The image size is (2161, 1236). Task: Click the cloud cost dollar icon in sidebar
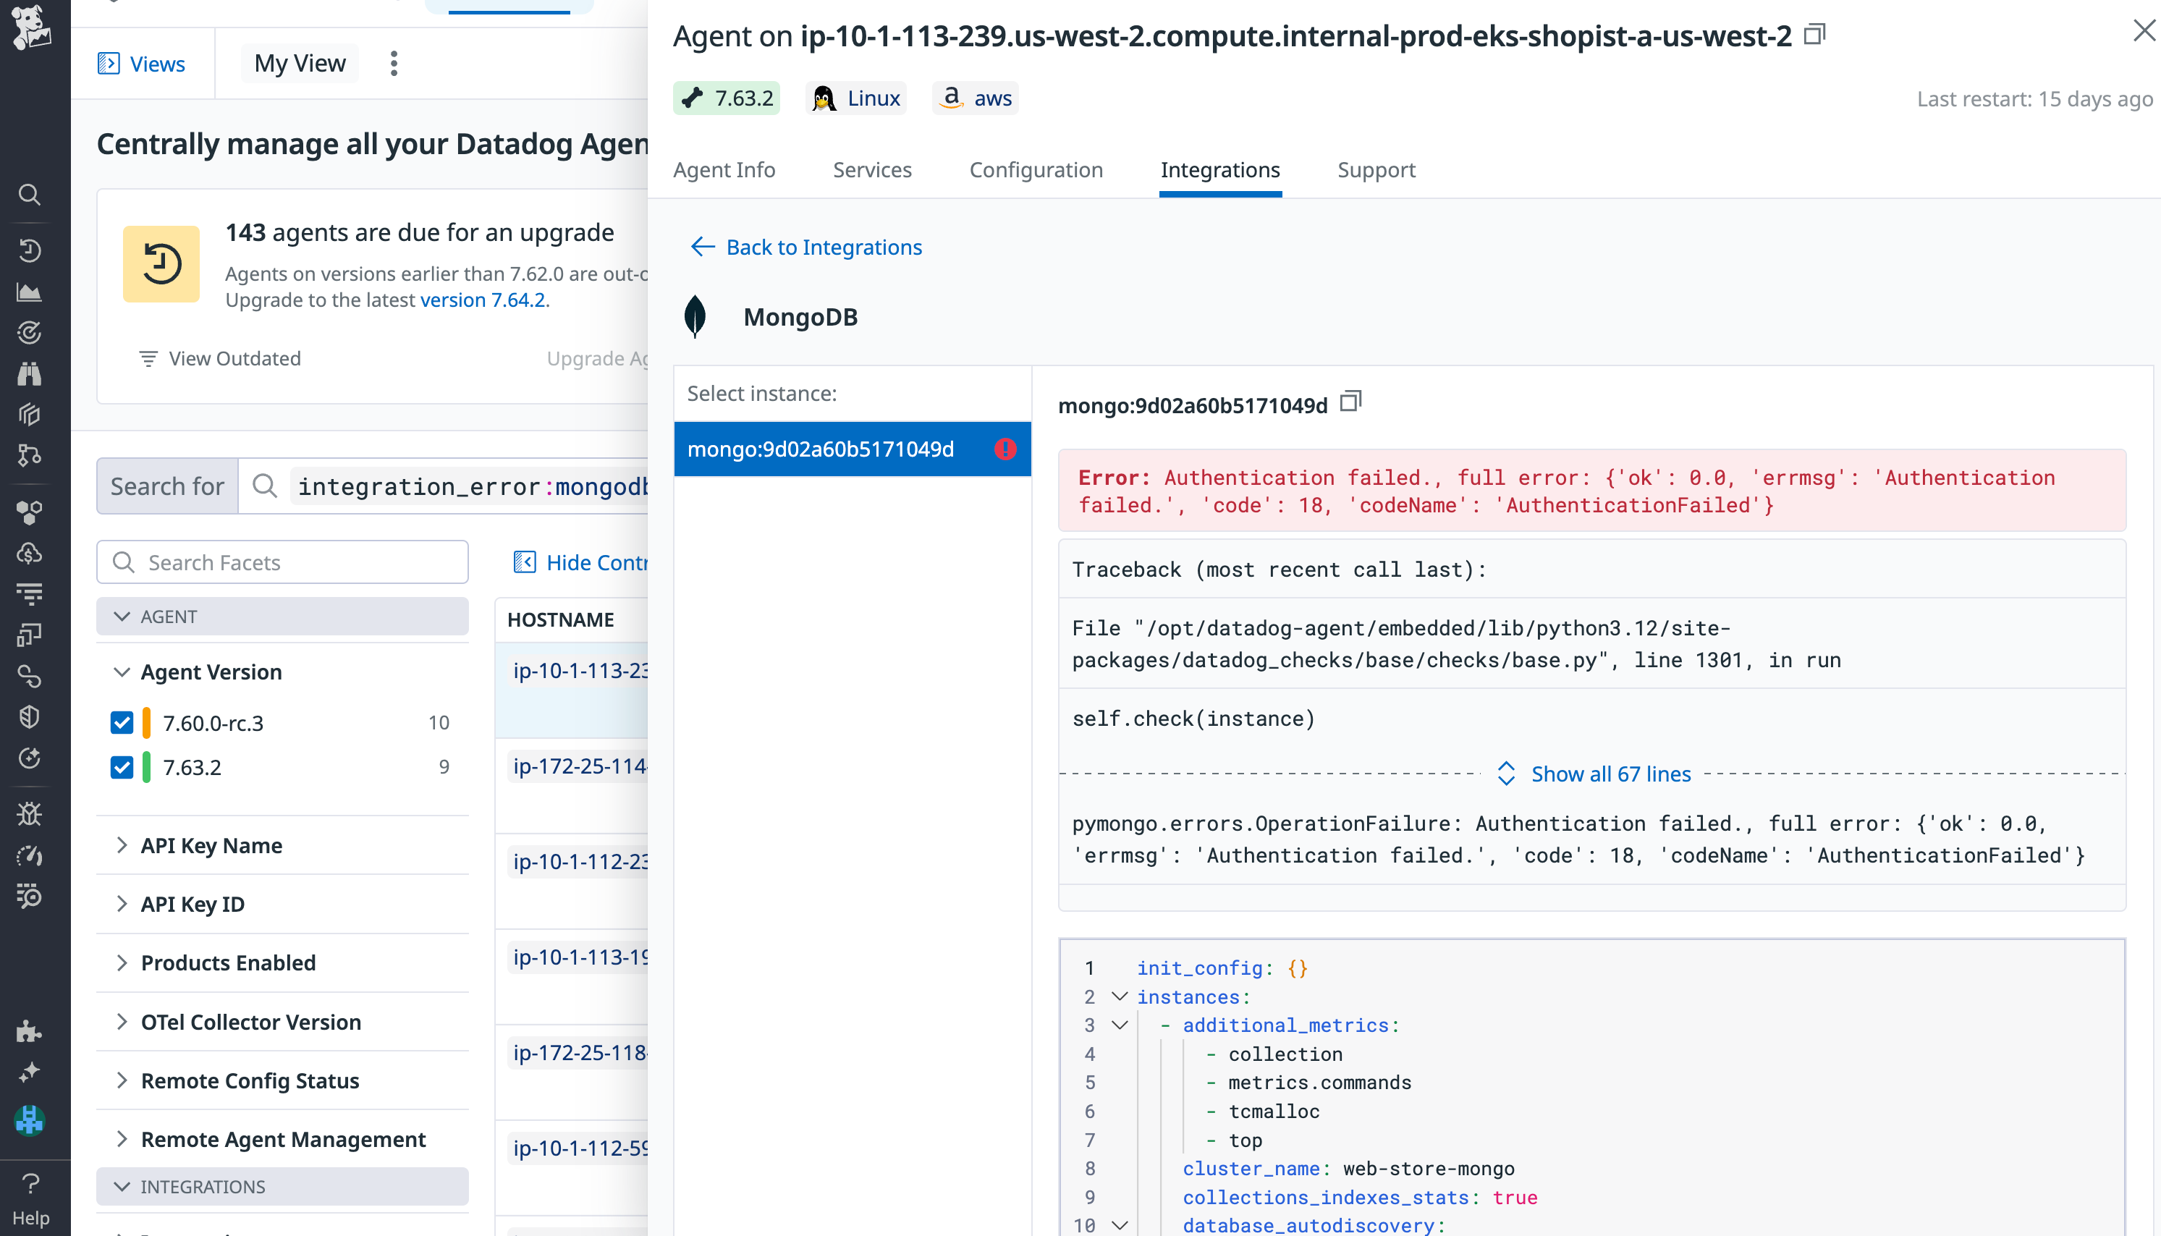point(30,553)
